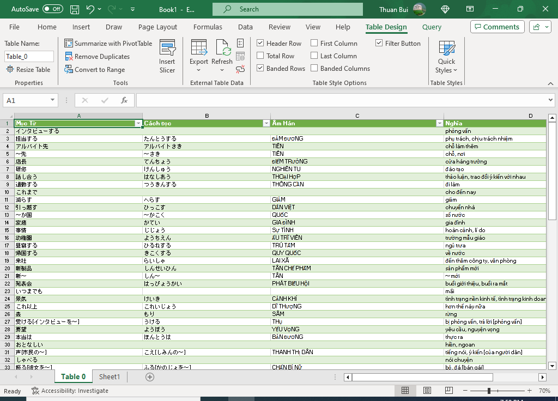The width and height of the screenshot is (558, 401).
Task: Open the Mục Từ column filter dropdown
Action: (x=138, y=124)
